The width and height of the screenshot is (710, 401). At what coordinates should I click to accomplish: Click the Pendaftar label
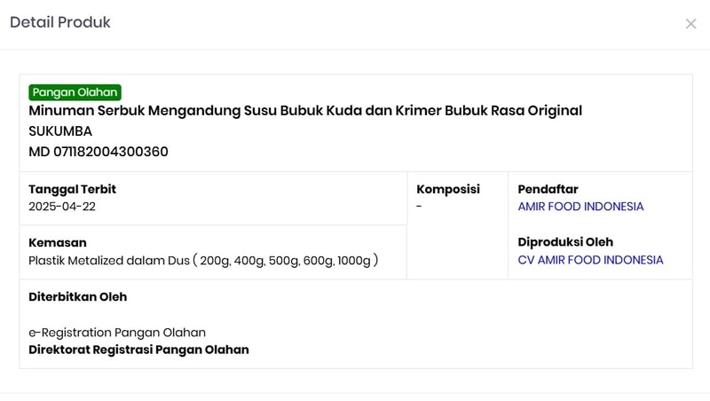pyautogui.click(x=548, y=189)
